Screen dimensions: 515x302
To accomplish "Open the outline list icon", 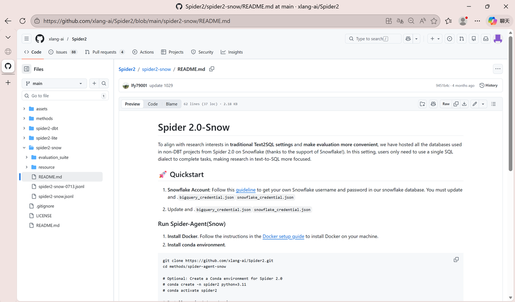I will 494,104.
